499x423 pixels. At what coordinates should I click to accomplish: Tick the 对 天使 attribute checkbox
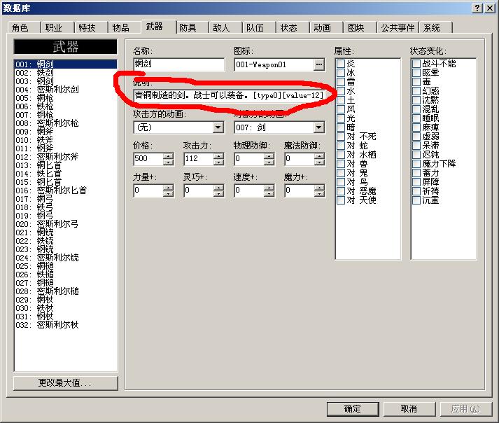tap(341, 200)
